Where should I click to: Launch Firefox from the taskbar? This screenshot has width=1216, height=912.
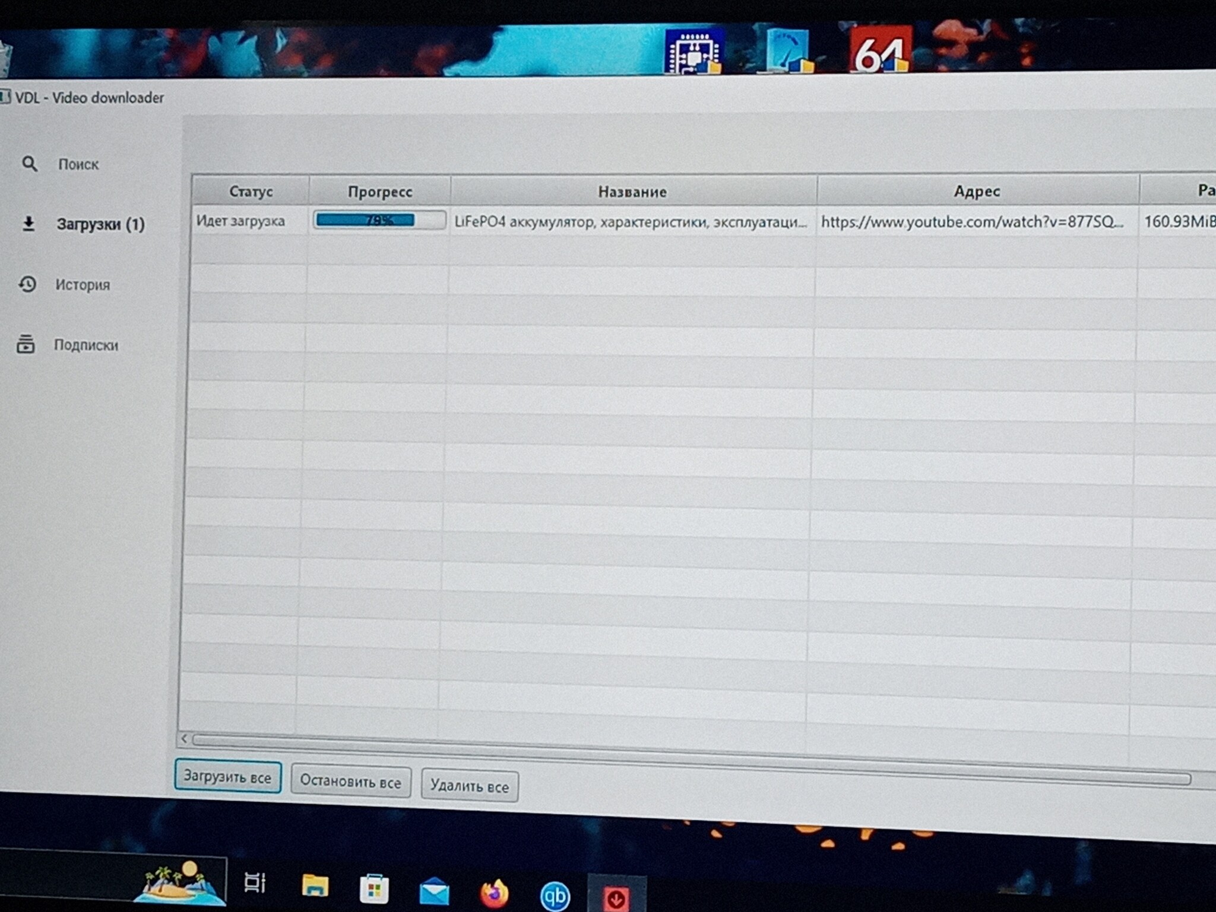click(493, 892)
